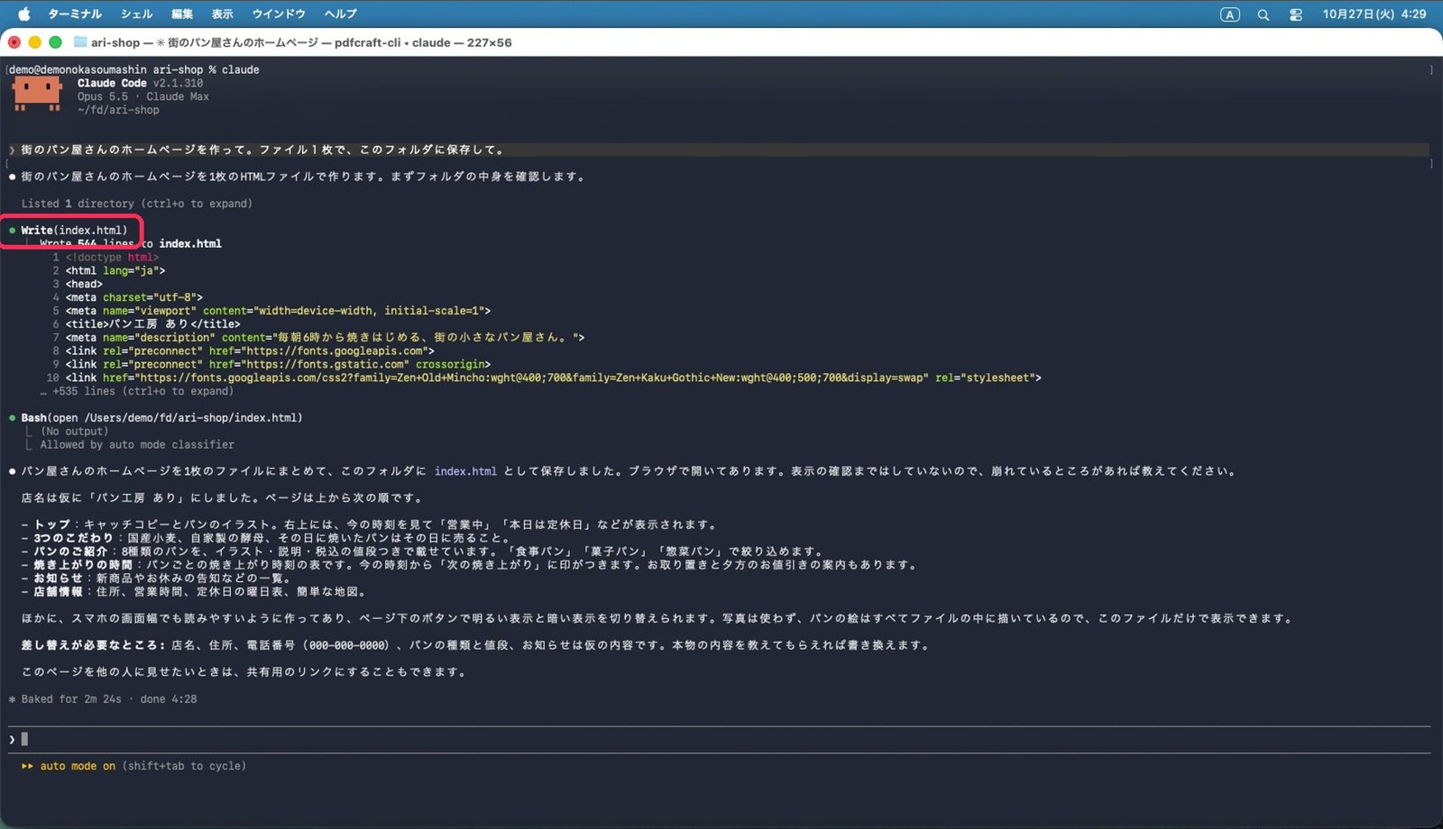Click the 'Claude Code v2.1.310' version text
The height and width of the screenshot is (829, 1443).
point(140,83)
